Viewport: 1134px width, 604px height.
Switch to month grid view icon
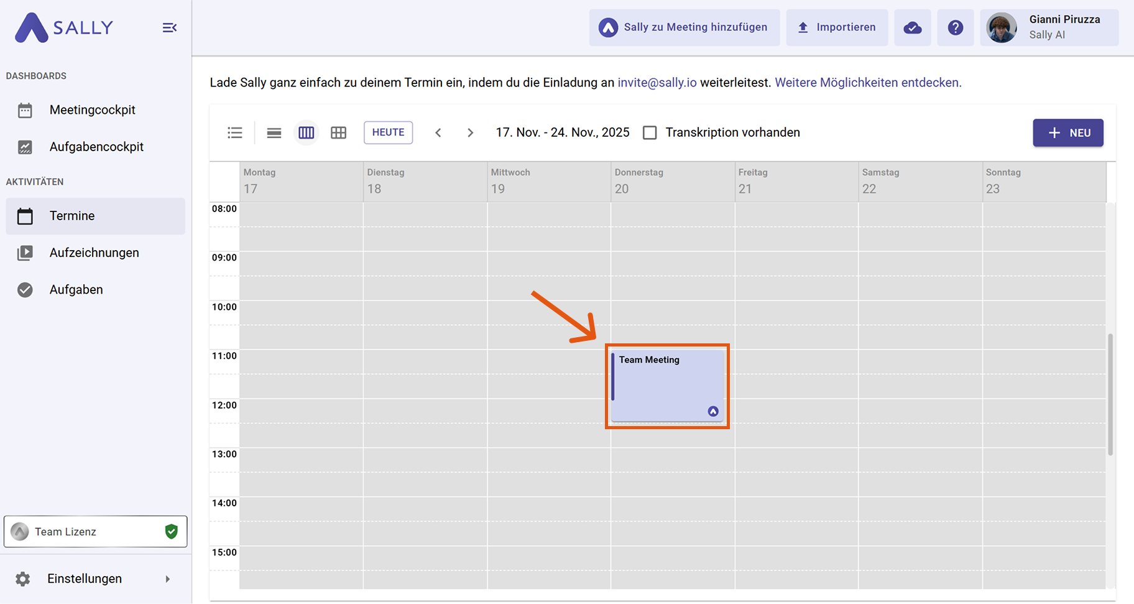coord(338,132)
